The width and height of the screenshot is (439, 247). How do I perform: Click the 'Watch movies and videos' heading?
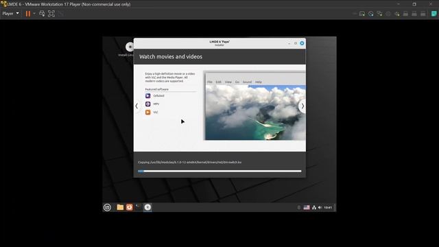click(171, 56)
